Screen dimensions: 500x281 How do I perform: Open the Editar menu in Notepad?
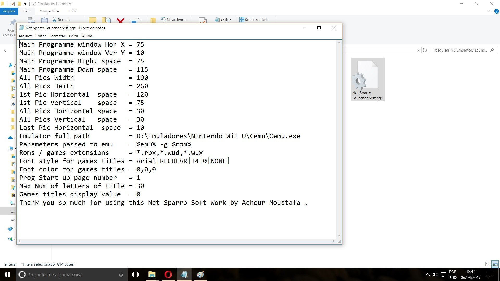click(41, 36)
